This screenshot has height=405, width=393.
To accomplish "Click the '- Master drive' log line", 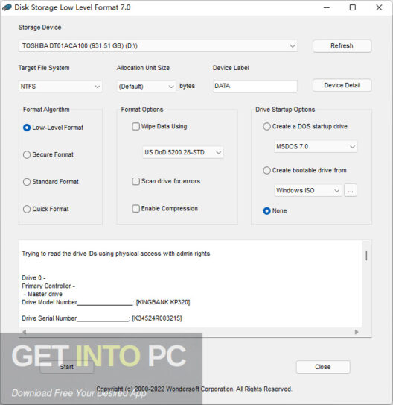I will click(x=42, y=294).
